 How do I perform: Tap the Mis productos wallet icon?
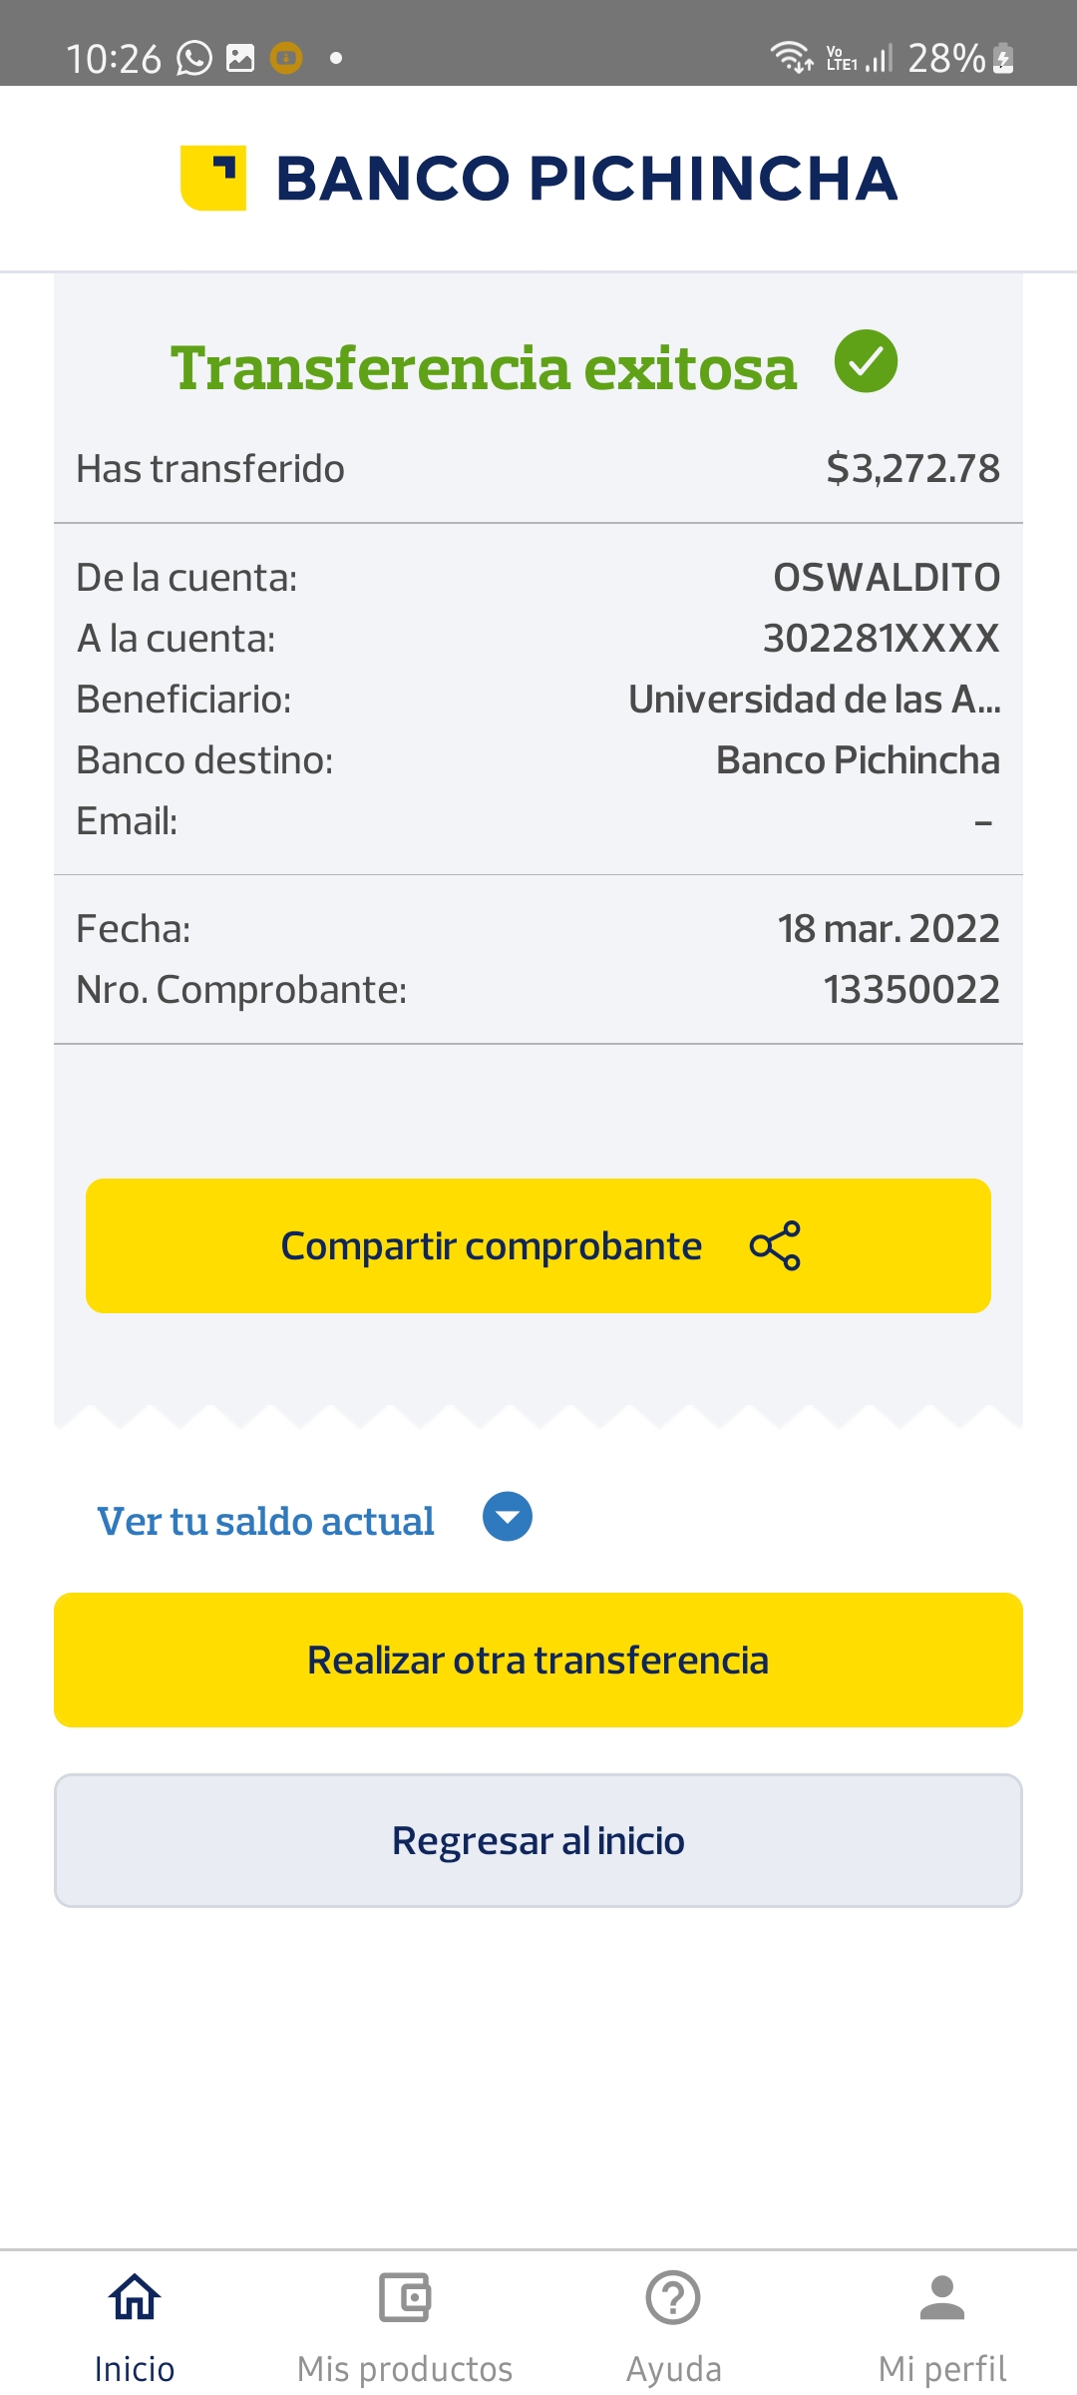[405, 2297]
